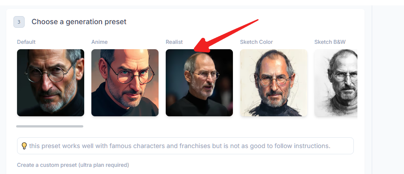Click the "(ultra plan required)" text

click(103, 165)
